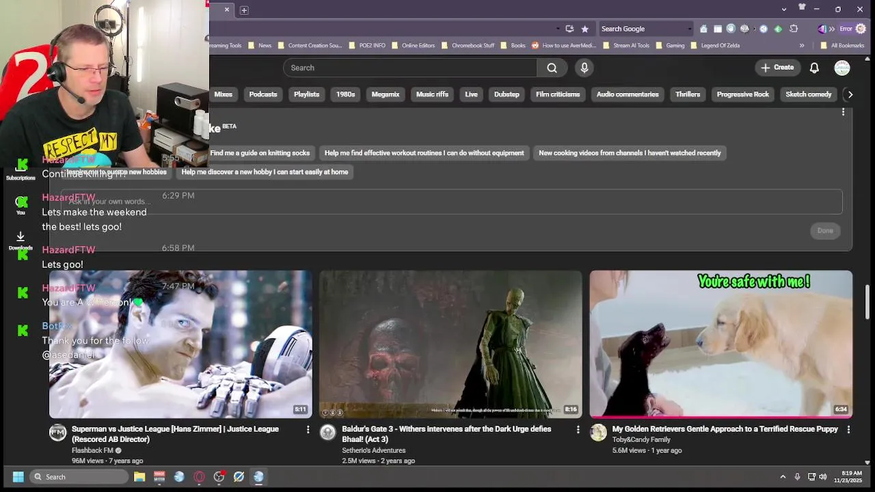This screenshot has width=875, height=492.
Task: Choose 'Find me a guide on knitting socks' suggestion
Action: point(260,153)
